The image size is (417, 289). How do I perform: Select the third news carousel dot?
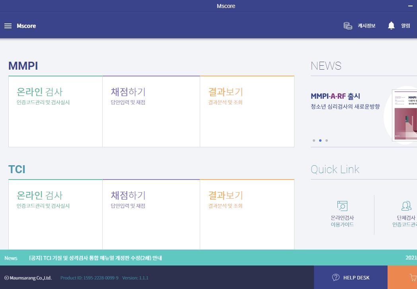click(327, 141)
